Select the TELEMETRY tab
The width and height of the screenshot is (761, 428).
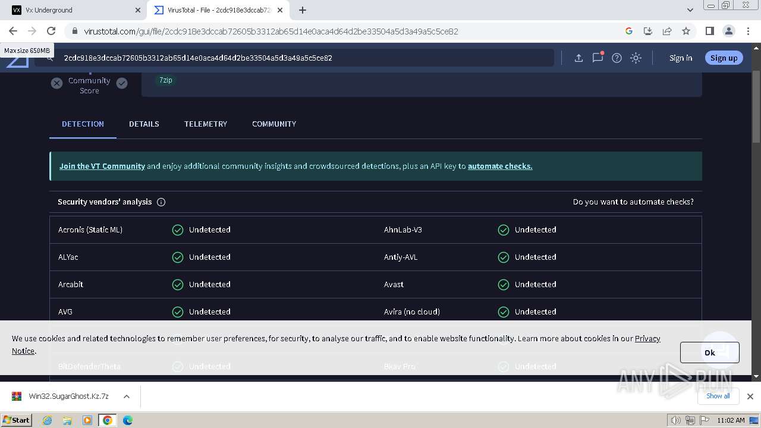coord(206,124)
